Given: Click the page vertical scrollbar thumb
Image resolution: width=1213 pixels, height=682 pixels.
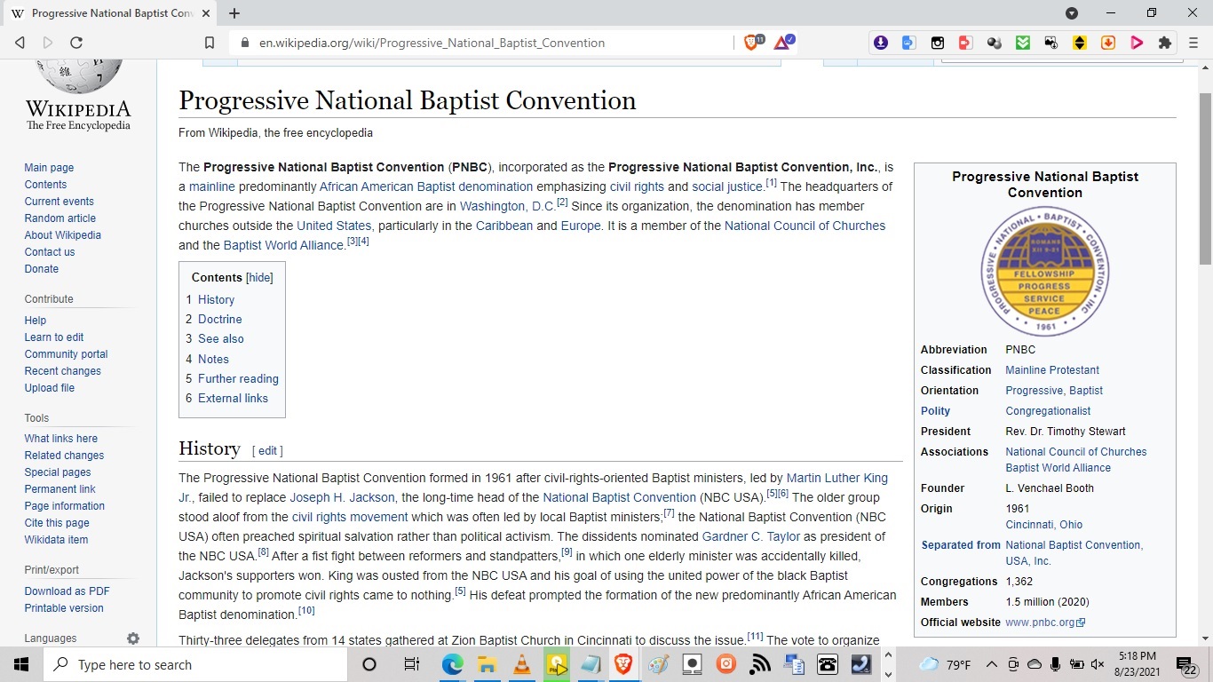Looking at the screenshot, I should (x=1205, y=178).
